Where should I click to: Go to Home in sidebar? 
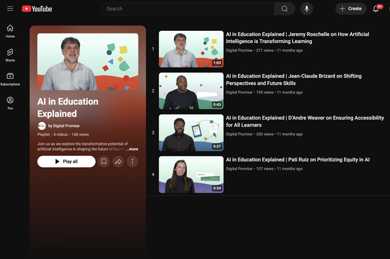tap(10, 31)
